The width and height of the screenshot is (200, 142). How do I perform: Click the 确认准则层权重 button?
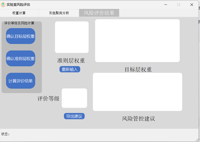tap(20, 58)
